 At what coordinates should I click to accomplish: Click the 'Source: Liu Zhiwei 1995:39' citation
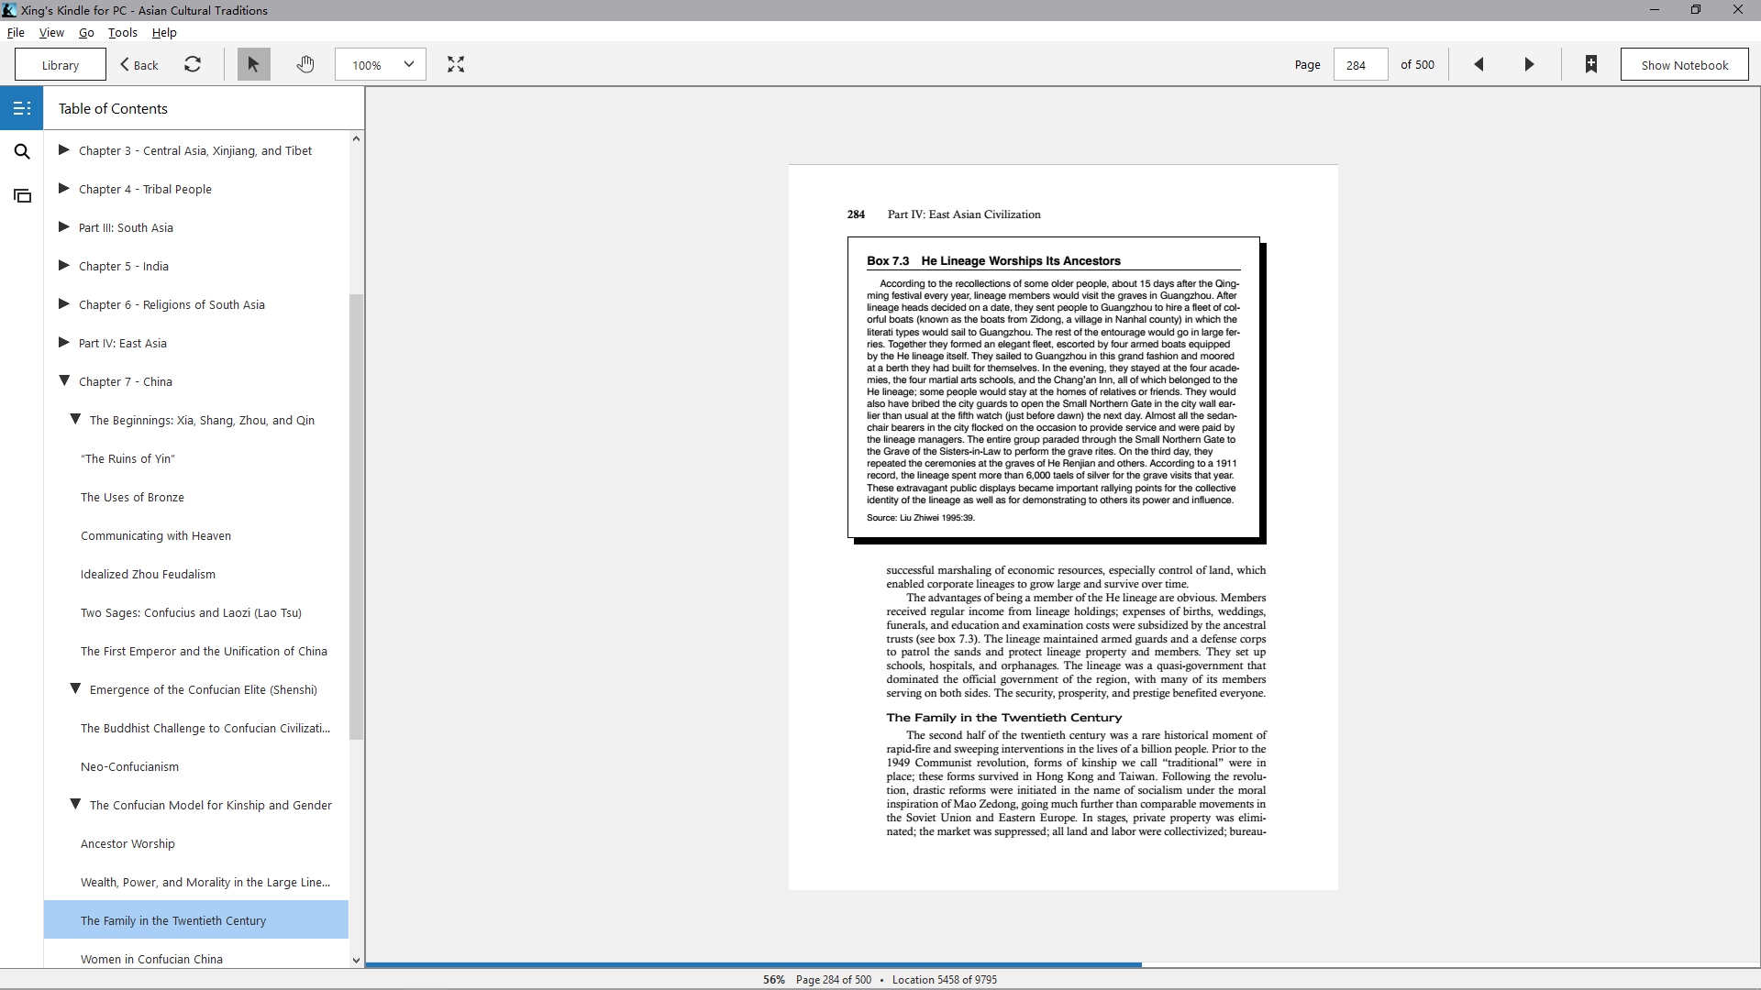[x=920, y=517]
